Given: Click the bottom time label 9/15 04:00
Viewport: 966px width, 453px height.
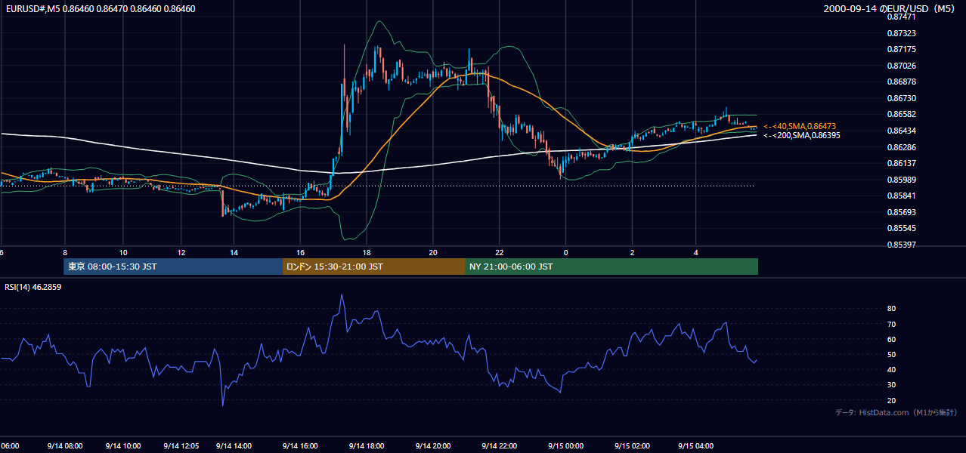Looking at the screenshot, I should click(697, 445).
